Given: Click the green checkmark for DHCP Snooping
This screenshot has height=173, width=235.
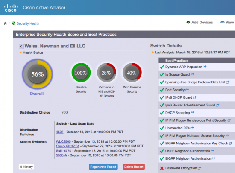Looking at the screenshot, I should (x=162, y=113).
